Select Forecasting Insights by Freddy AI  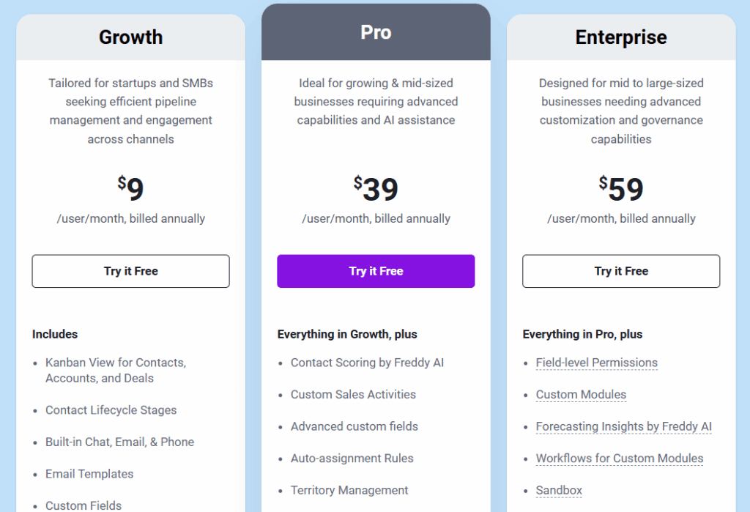[x=623, y=426]
